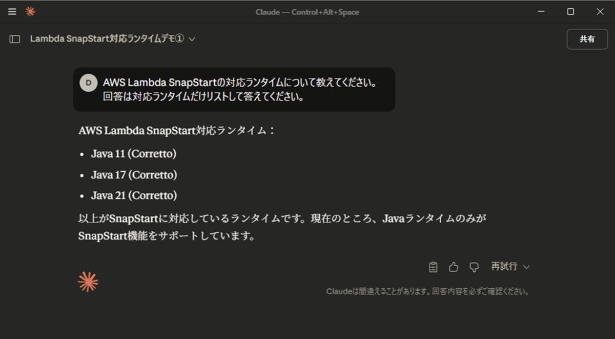Click the Java 11 (Corretto) list item

(133, 154)
